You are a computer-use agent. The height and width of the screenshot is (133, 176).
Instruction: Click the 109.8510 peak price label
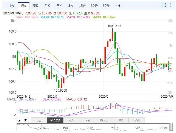tap(114, 26)
